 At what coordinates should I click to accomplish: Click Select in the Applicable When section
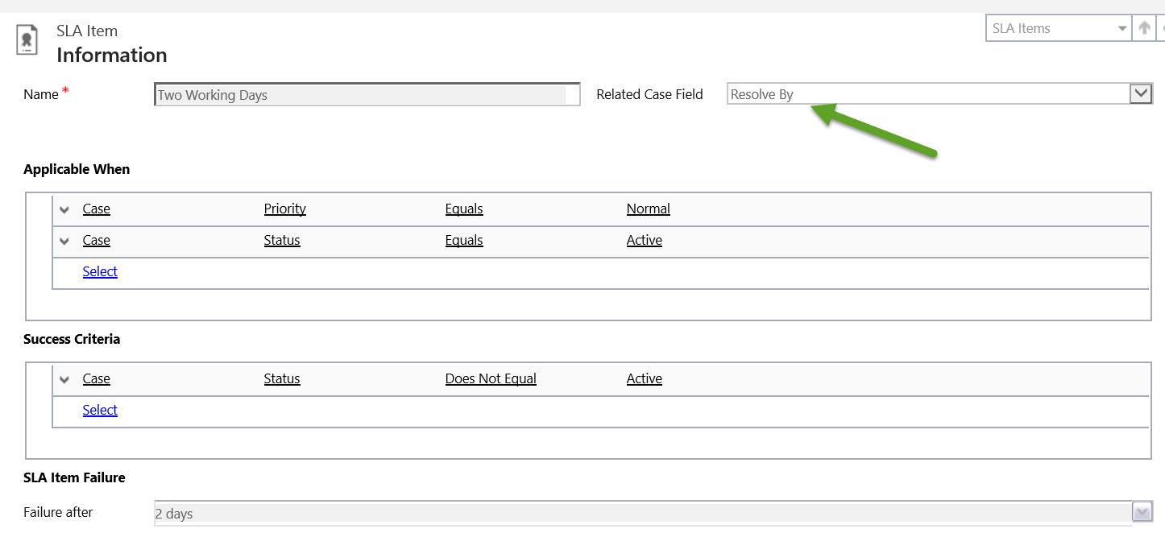pyautogui.click(x=100, y=271)
